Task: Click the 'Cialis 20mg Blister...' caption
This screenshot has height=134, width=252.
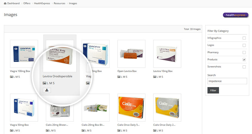Action: click(x=57, y=125)
